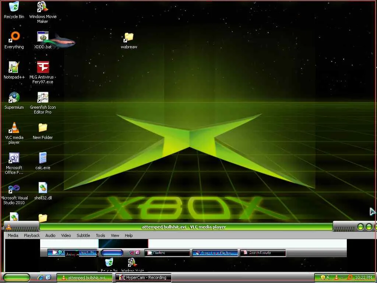Viewport: 377px width, 283px height.
Task: Click the VLC cone icon in system tray
Action: click(x=337, y=277)
